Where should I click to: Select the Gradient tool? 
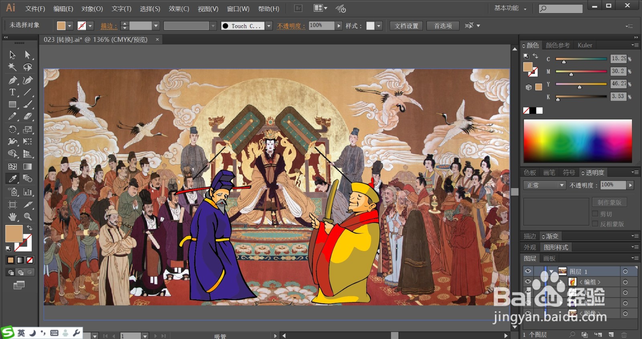click(x=28, y=166)
